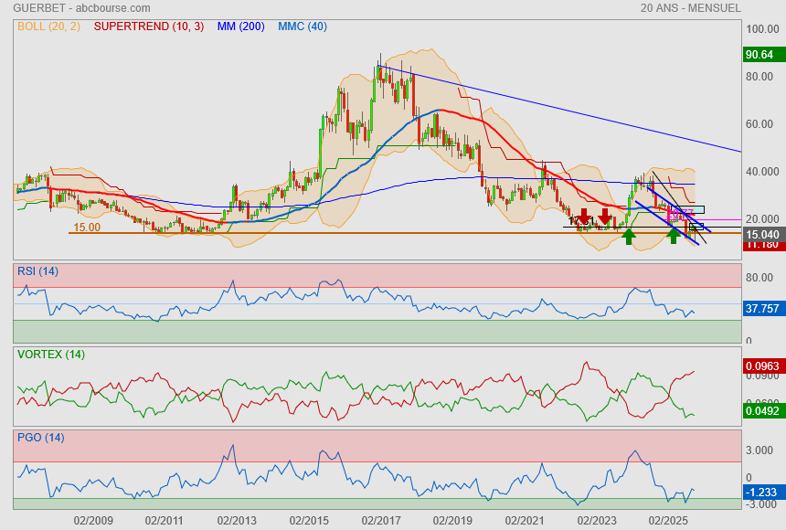Click the first red down arrow signal
The width and height of the screenshot is (786, 530).
(583, 217)
